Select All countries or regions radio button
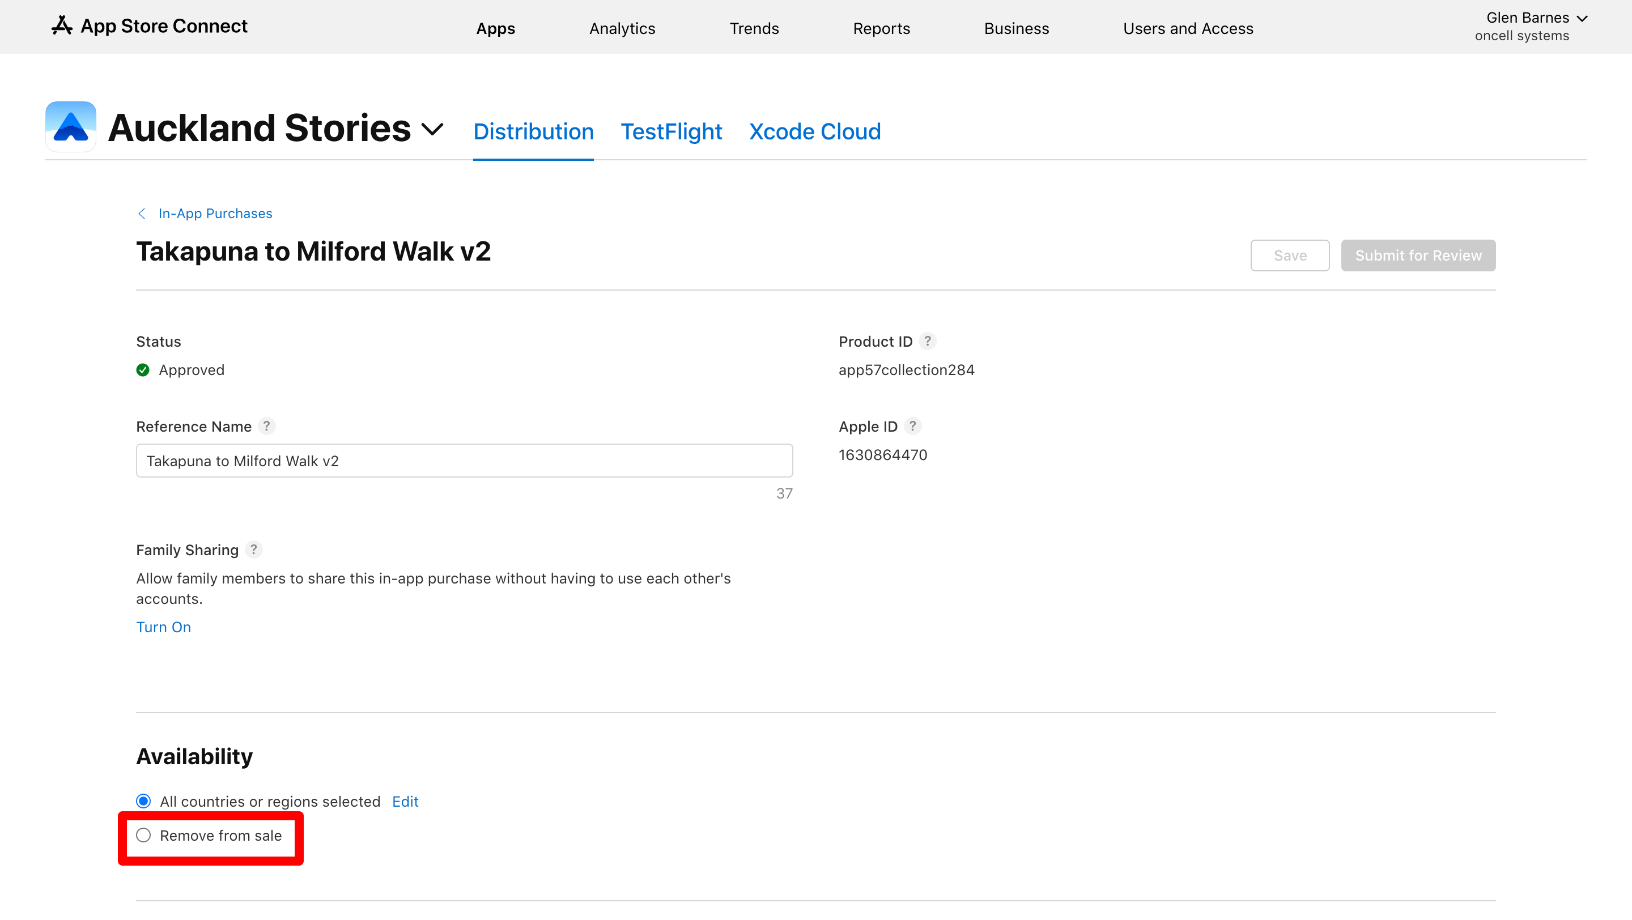 (x=144, y=801)
